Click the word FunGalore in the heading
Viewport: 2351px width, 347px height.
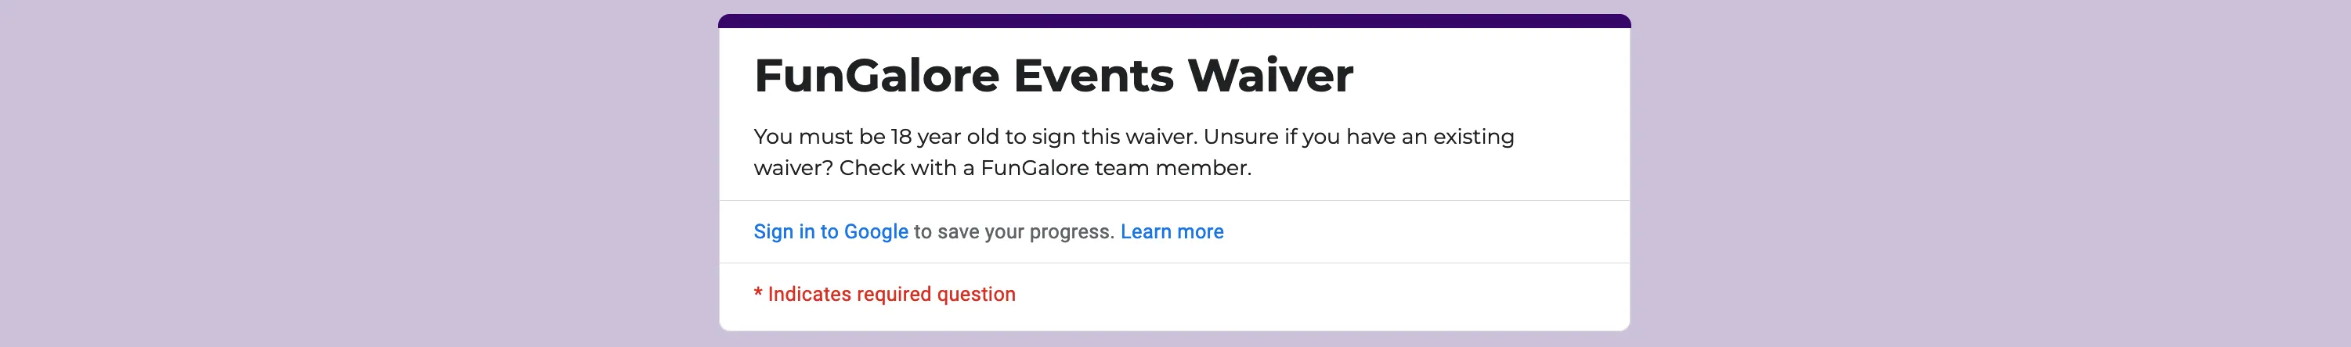tap(876, 76)
